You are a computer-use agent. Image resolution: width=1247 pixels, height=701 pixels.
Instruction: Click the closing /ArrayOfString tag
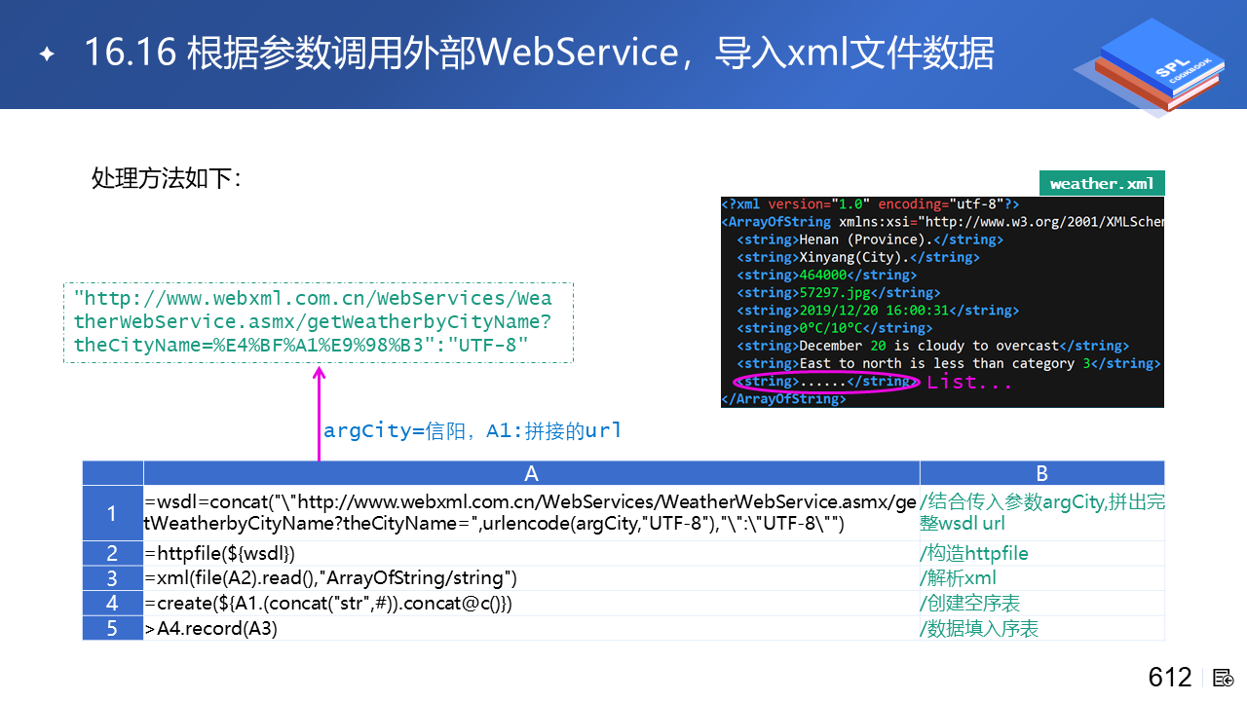coord(783,398)
